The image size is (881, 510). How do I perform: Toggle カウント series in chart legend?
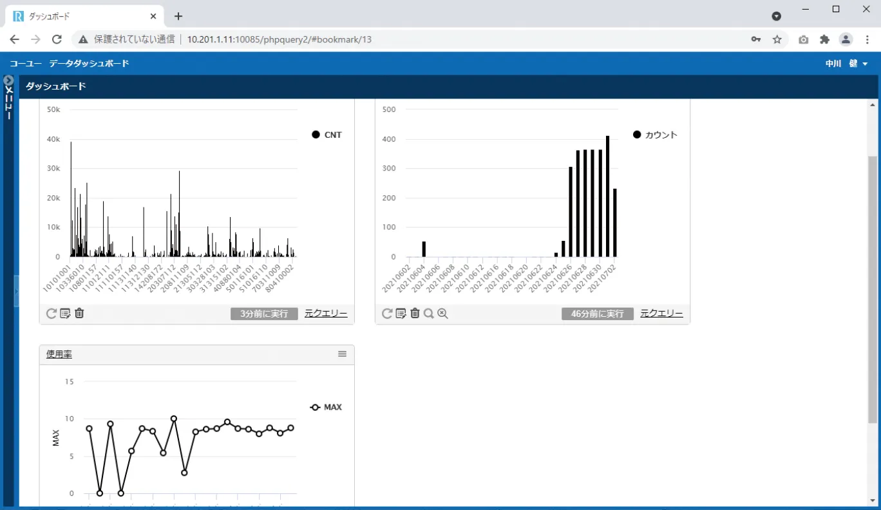(x=656, y=135)
